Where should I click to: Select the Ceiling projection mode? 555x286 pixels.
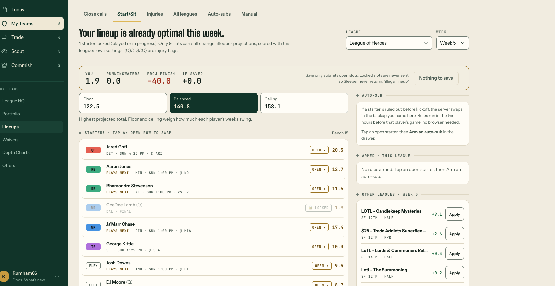coord(304,103)
